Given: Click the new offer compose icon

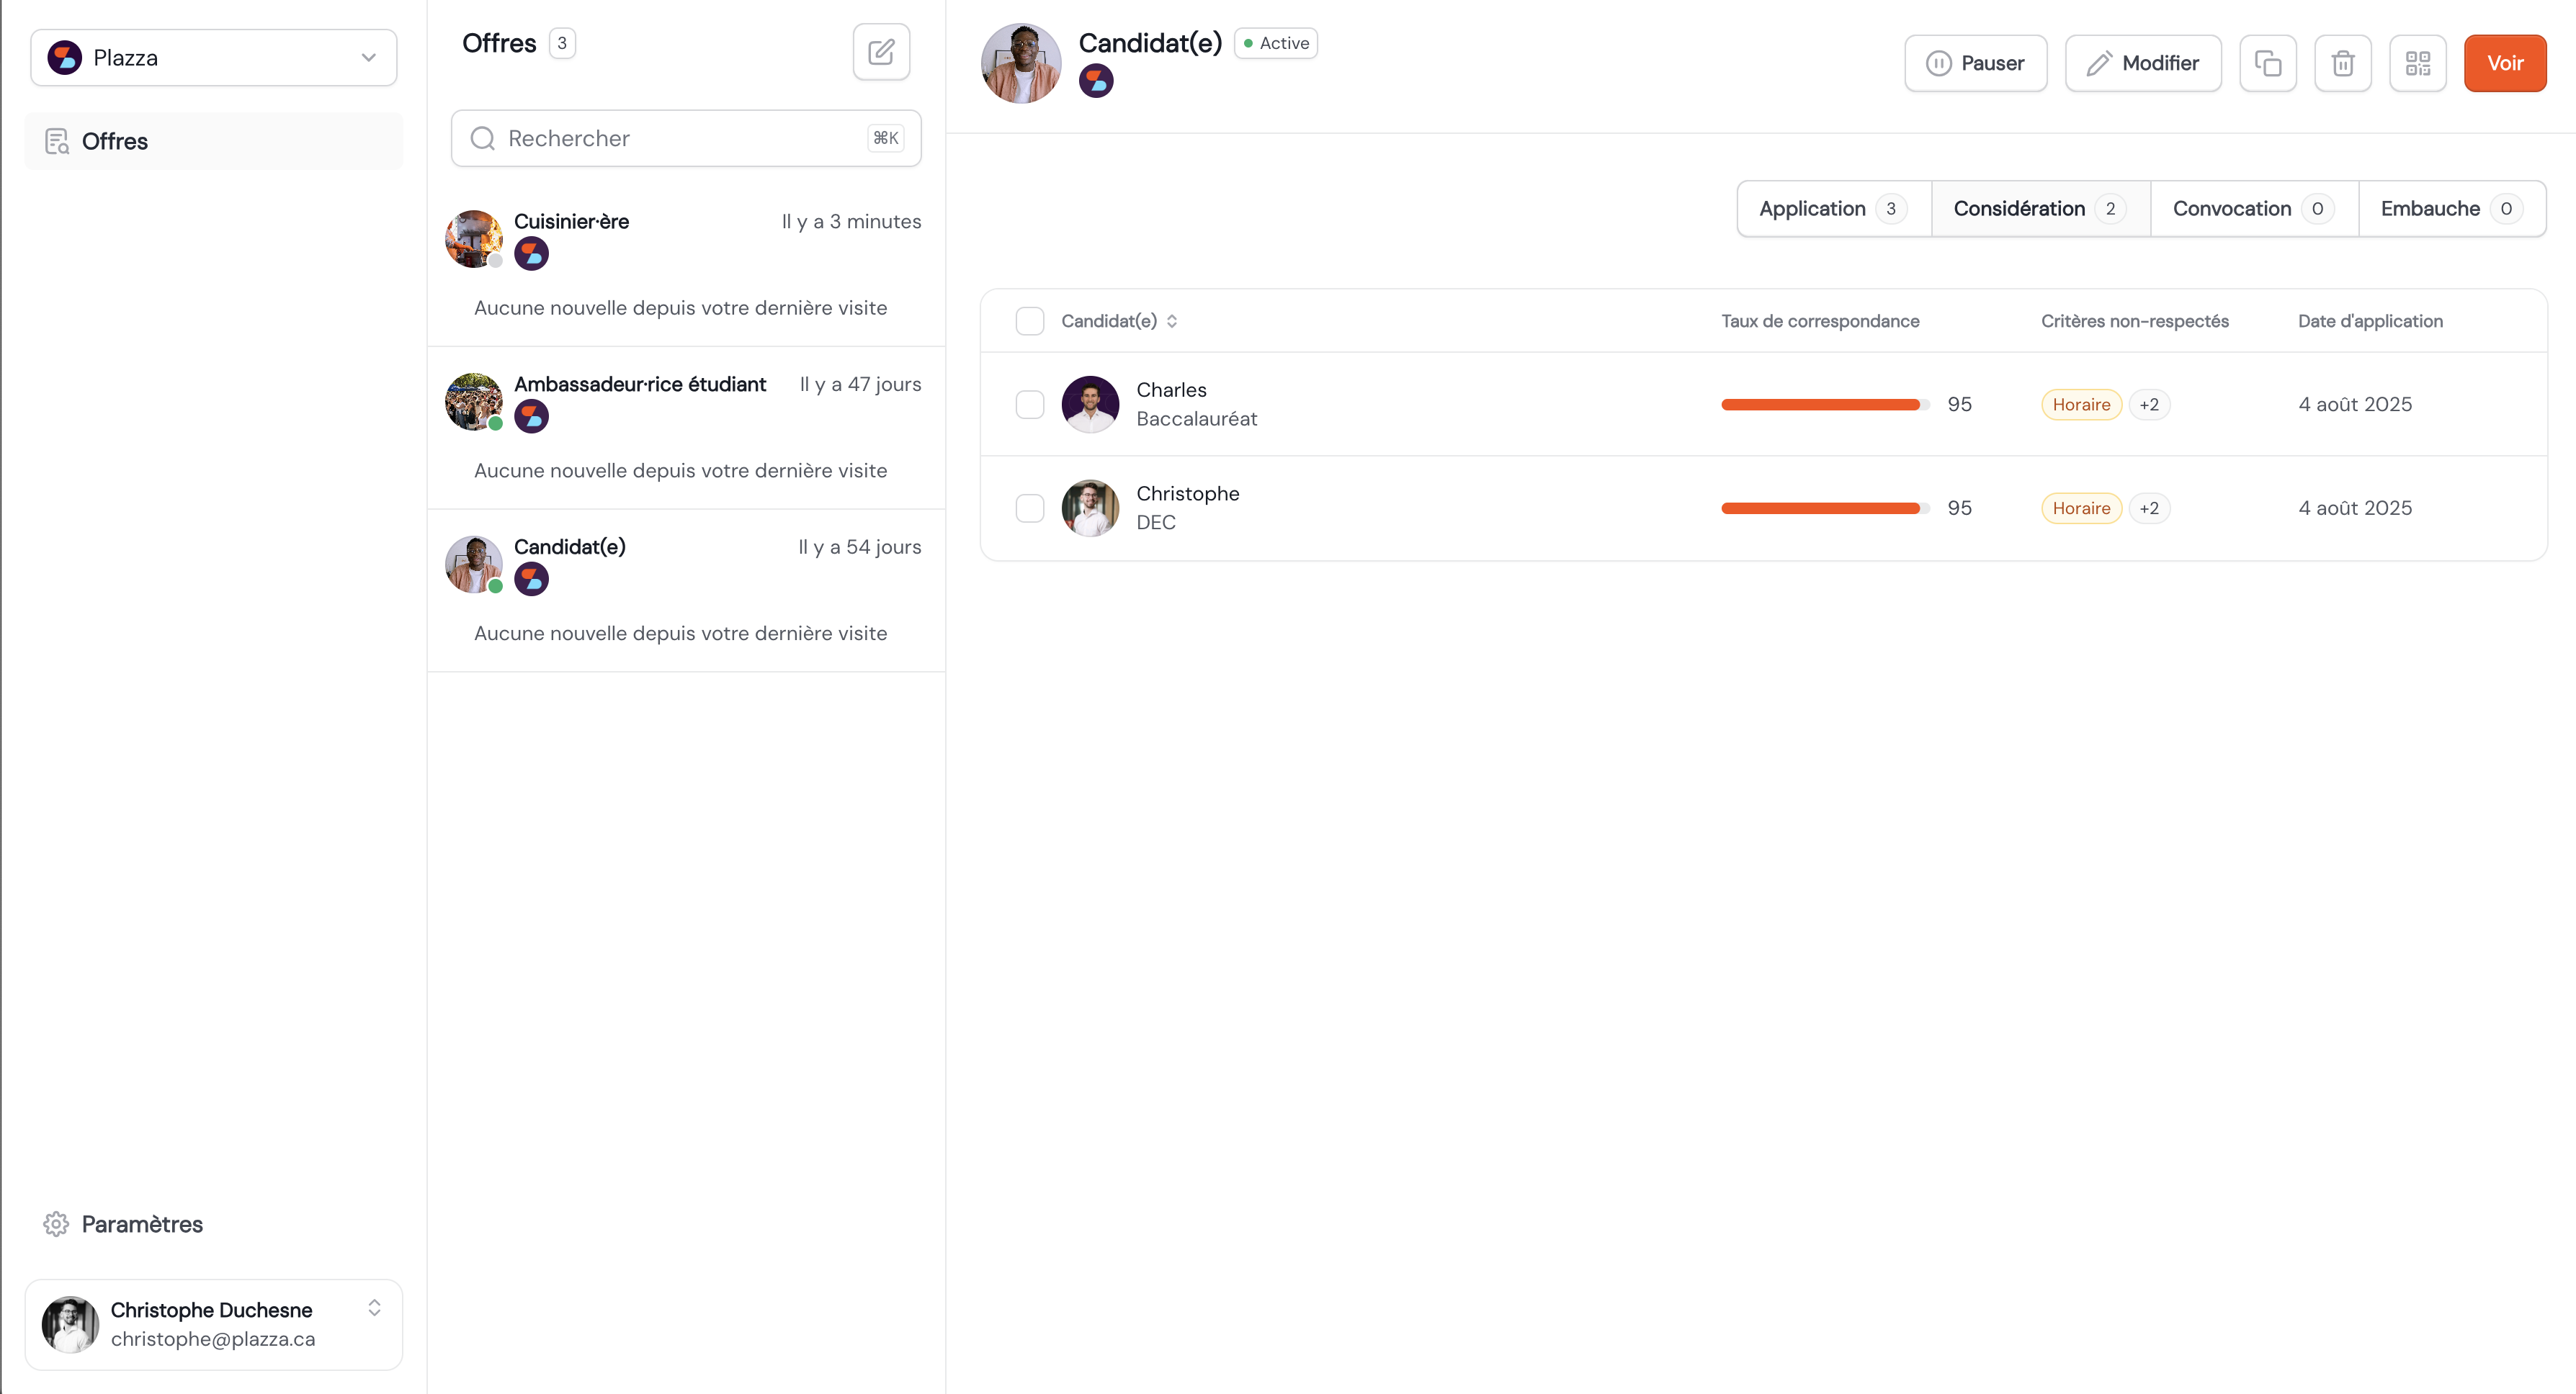Looking at the screenshot, I should click(880, 52).
